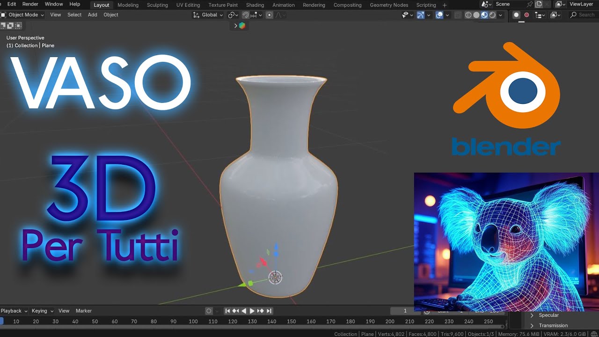The image size is (599, 337).
Task: Open the viewport Object menu
Action: point(111,15)
